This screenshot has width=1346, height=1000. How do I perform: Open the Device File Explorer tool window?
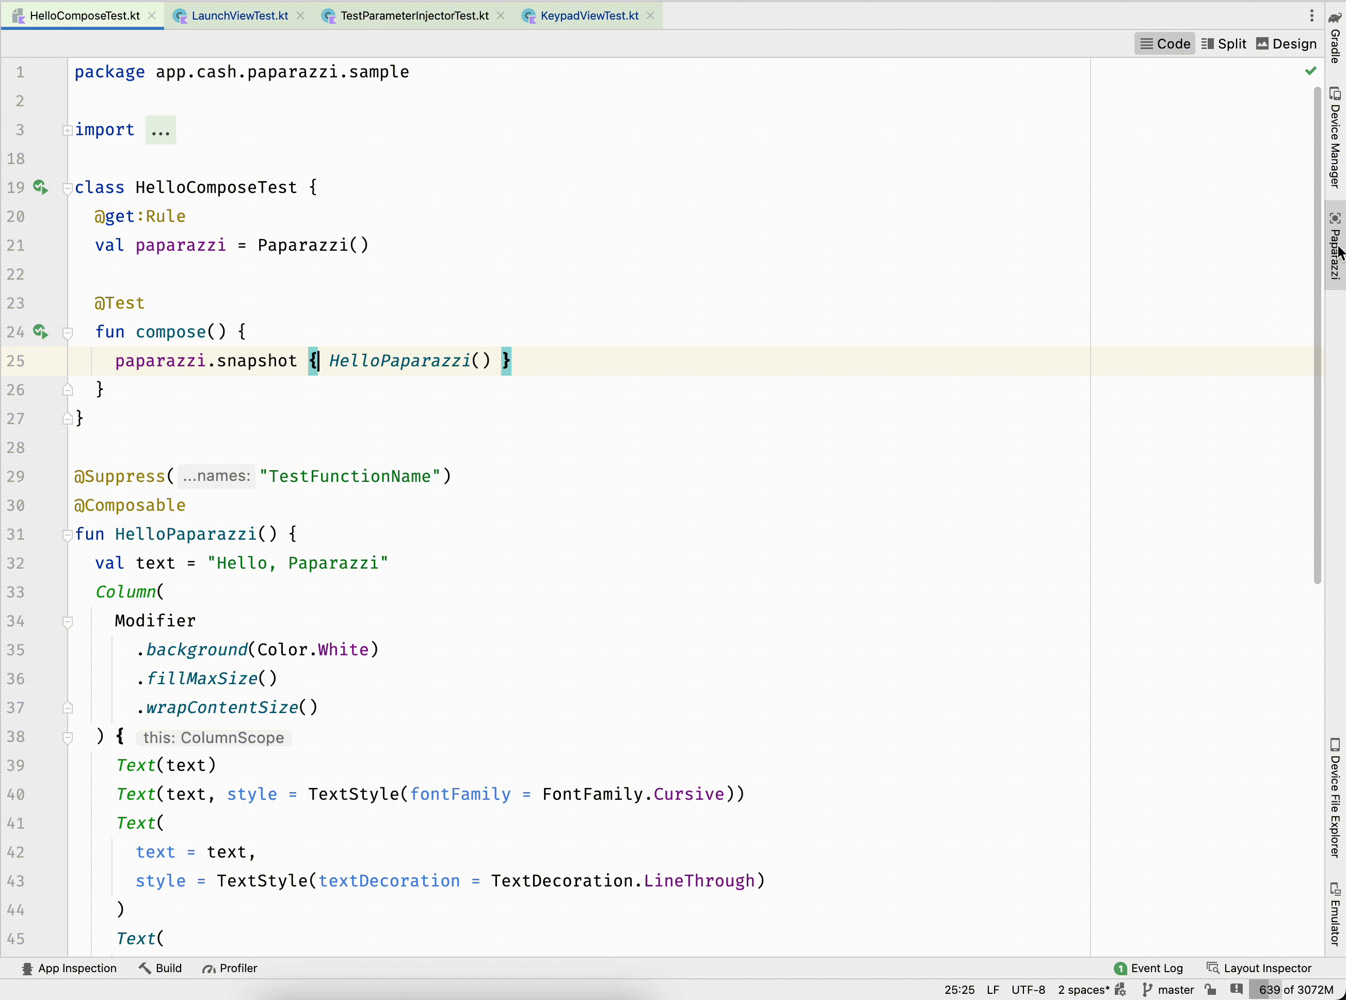(1335, 798)
